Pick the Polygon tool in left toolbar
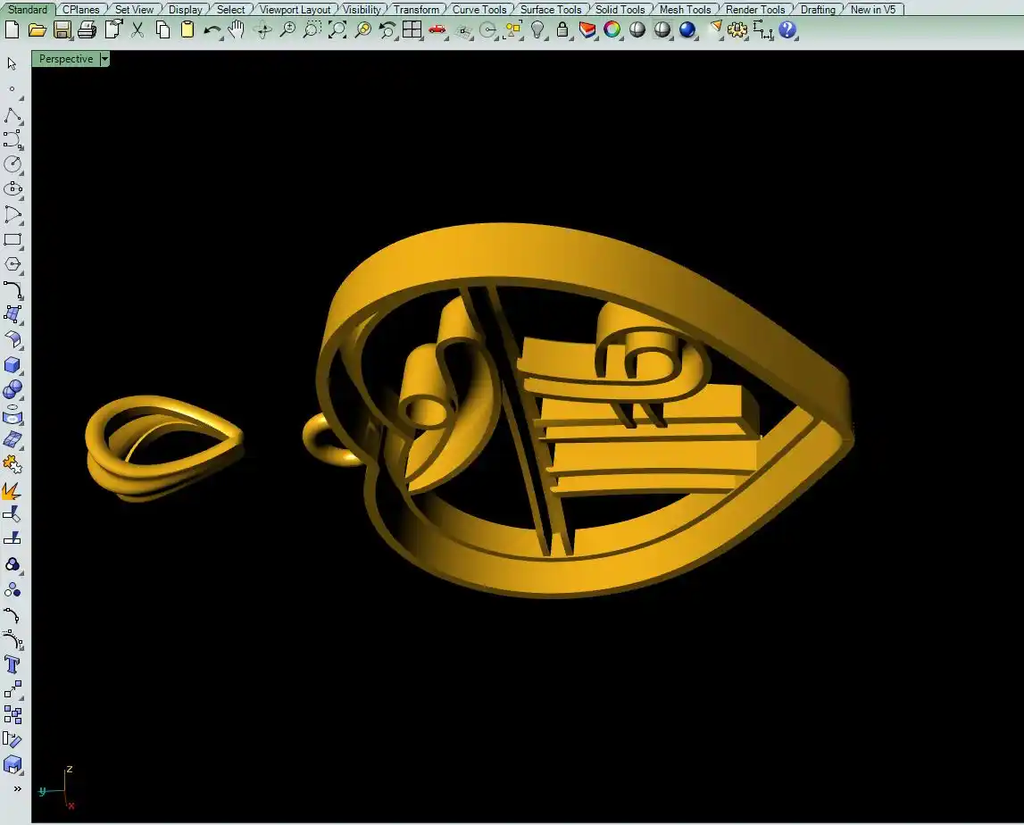Screen dimensions: 1024x825 click(x=12, y=264)
